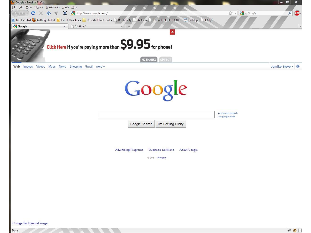
Task: Open the Bookmarks menu
Action: click(x=52, y=7)
